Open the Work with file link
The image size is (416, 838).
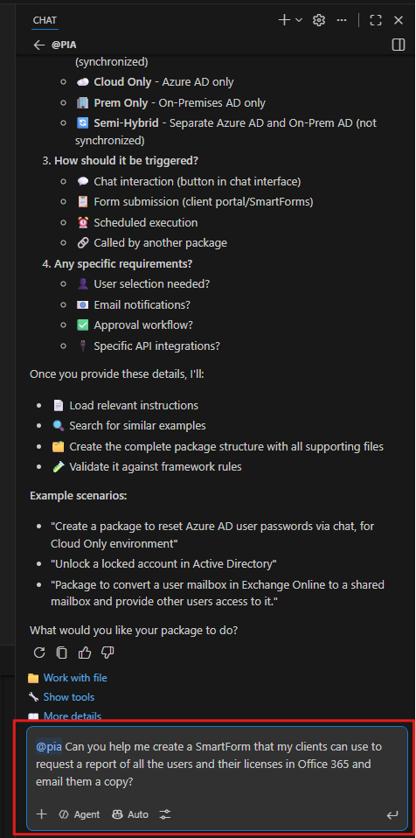coord(75,678)
